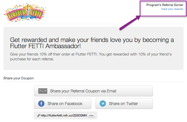Viewport: 187px width, 122px height.
Task: Click the blue Facebook f icon
Action: 41,104
